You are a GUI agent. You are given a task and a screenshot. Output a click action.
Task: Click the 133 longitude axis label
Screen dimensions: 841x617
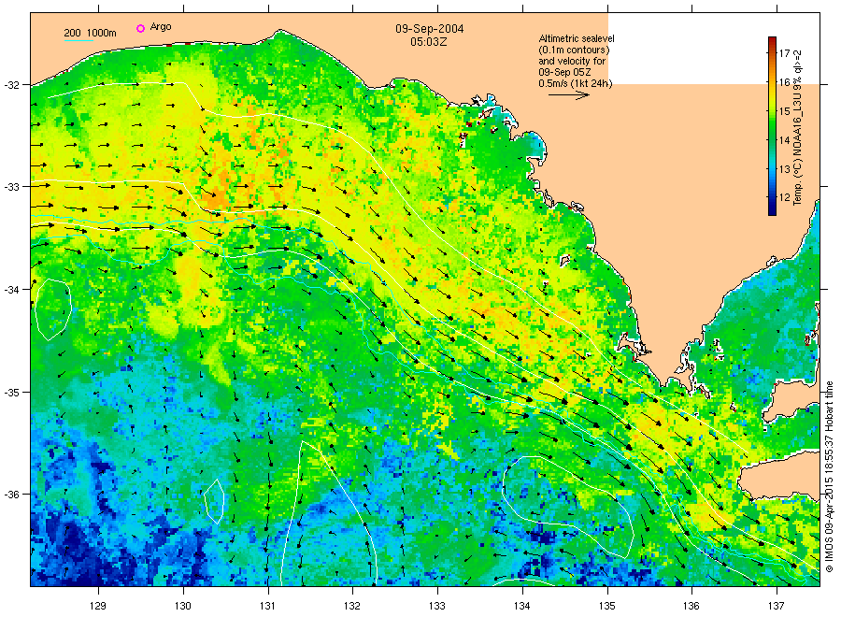coord(437,606)
